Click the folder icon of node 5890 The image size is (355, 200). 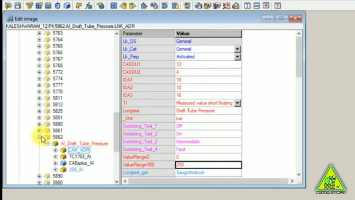click(x=47, y=176)
